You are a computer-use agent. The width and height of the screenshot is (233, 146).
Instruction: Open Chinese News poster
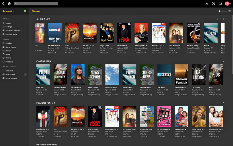147,75
